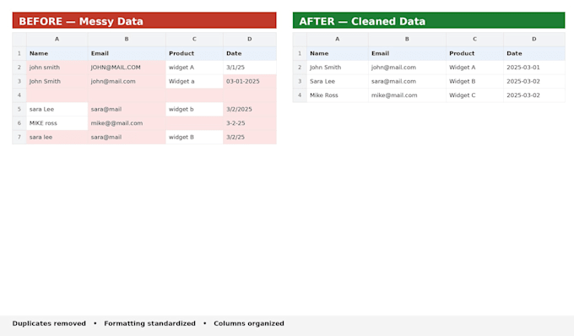Select the 'Widget a' cell in BEFORE table
Viewport: 574px width, 336px height.
tap(194, 81)
